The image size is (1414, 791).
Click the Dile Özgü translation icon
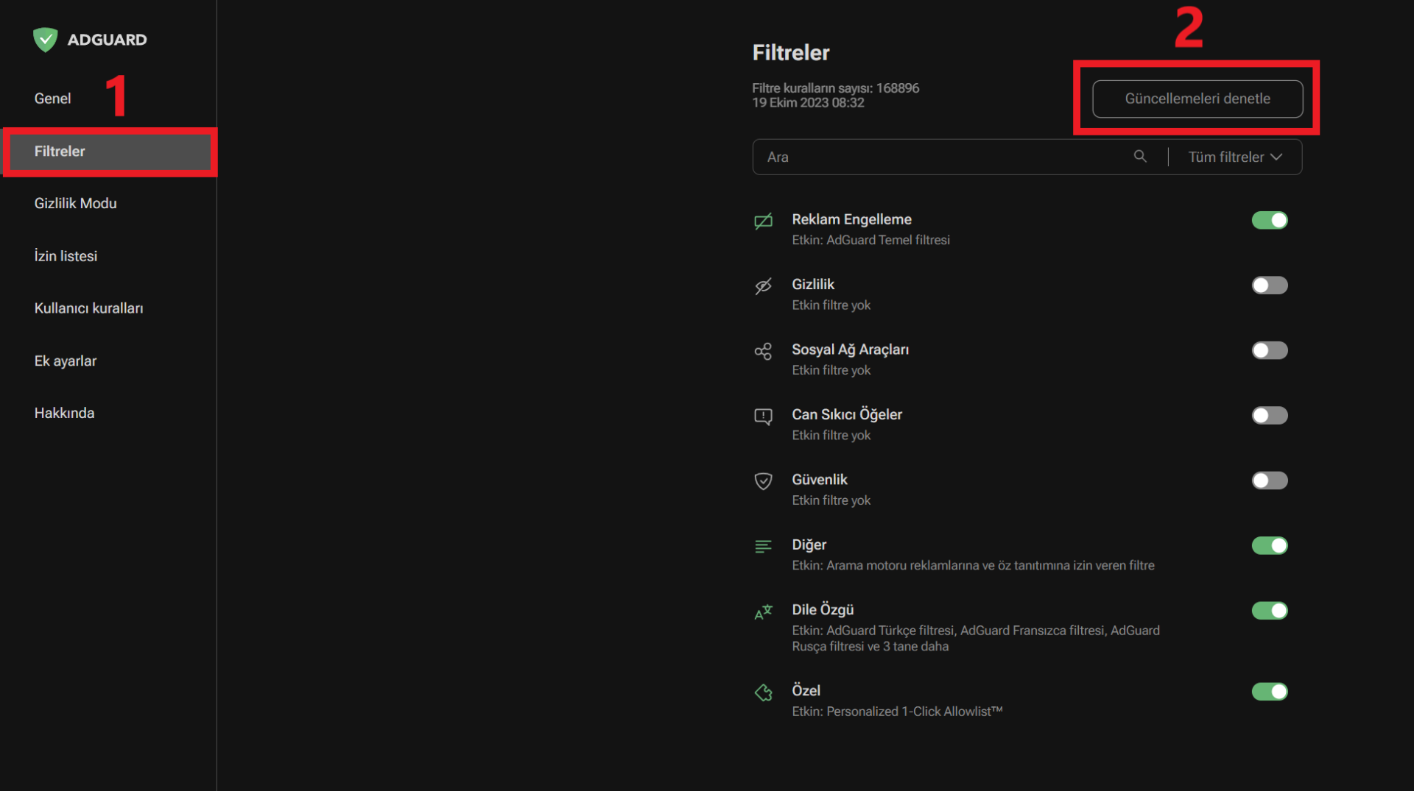[763, 611]
